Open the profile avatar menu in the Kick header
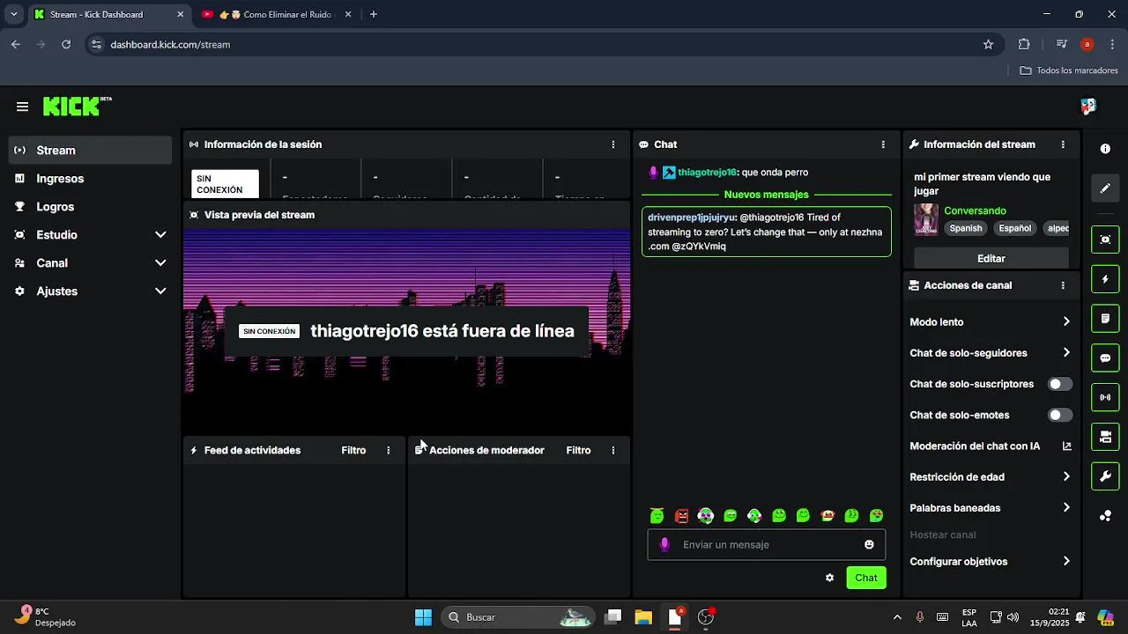 click(1088, 107)
